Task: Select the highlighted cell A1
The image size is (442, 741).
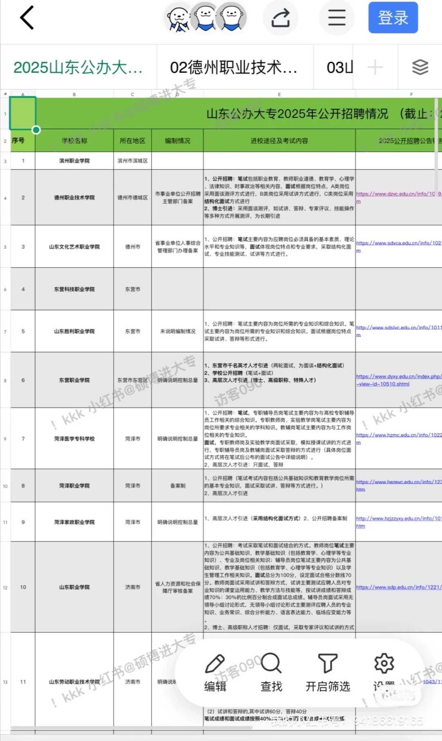Action: point(23,113)
